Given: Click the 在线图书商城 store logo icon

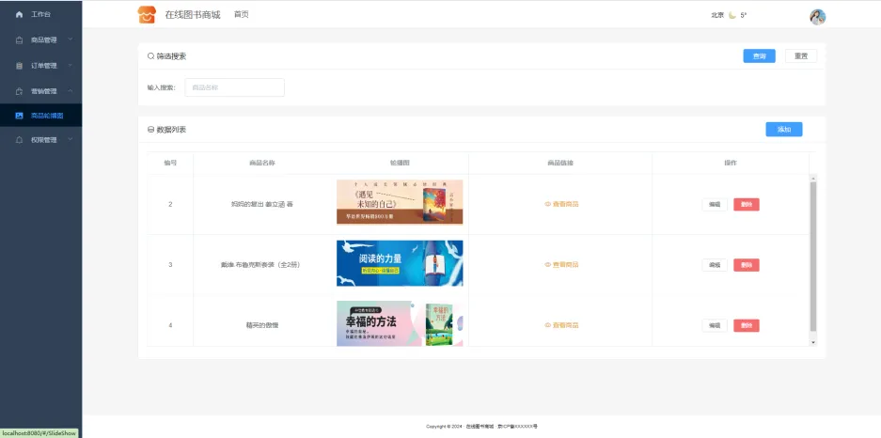Looking at the screenshot, I should (146, 15).
